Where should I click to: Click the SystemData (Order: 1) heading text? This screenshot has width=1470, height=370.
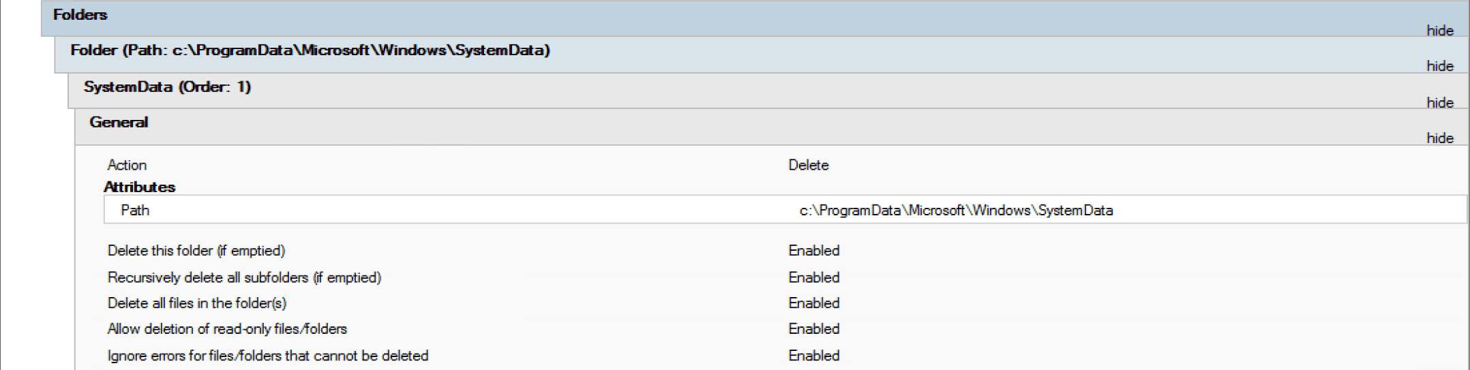[x=167, y=87]
